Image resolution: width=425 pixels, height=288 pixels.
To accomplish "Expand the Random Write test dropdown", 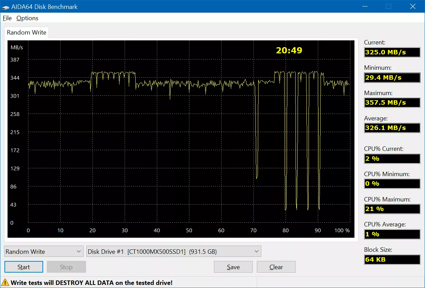I will (44, 251).
